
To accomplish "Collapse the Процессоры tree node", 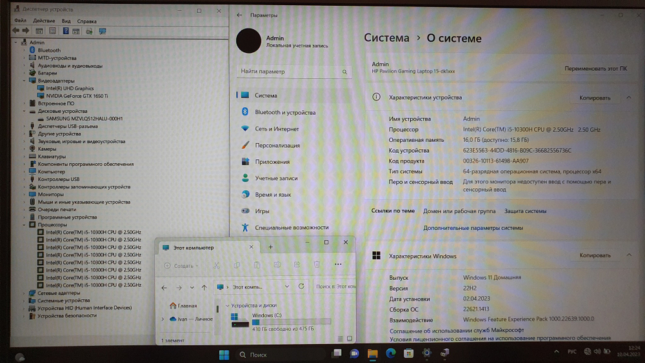I will click(x=25, y=225).
